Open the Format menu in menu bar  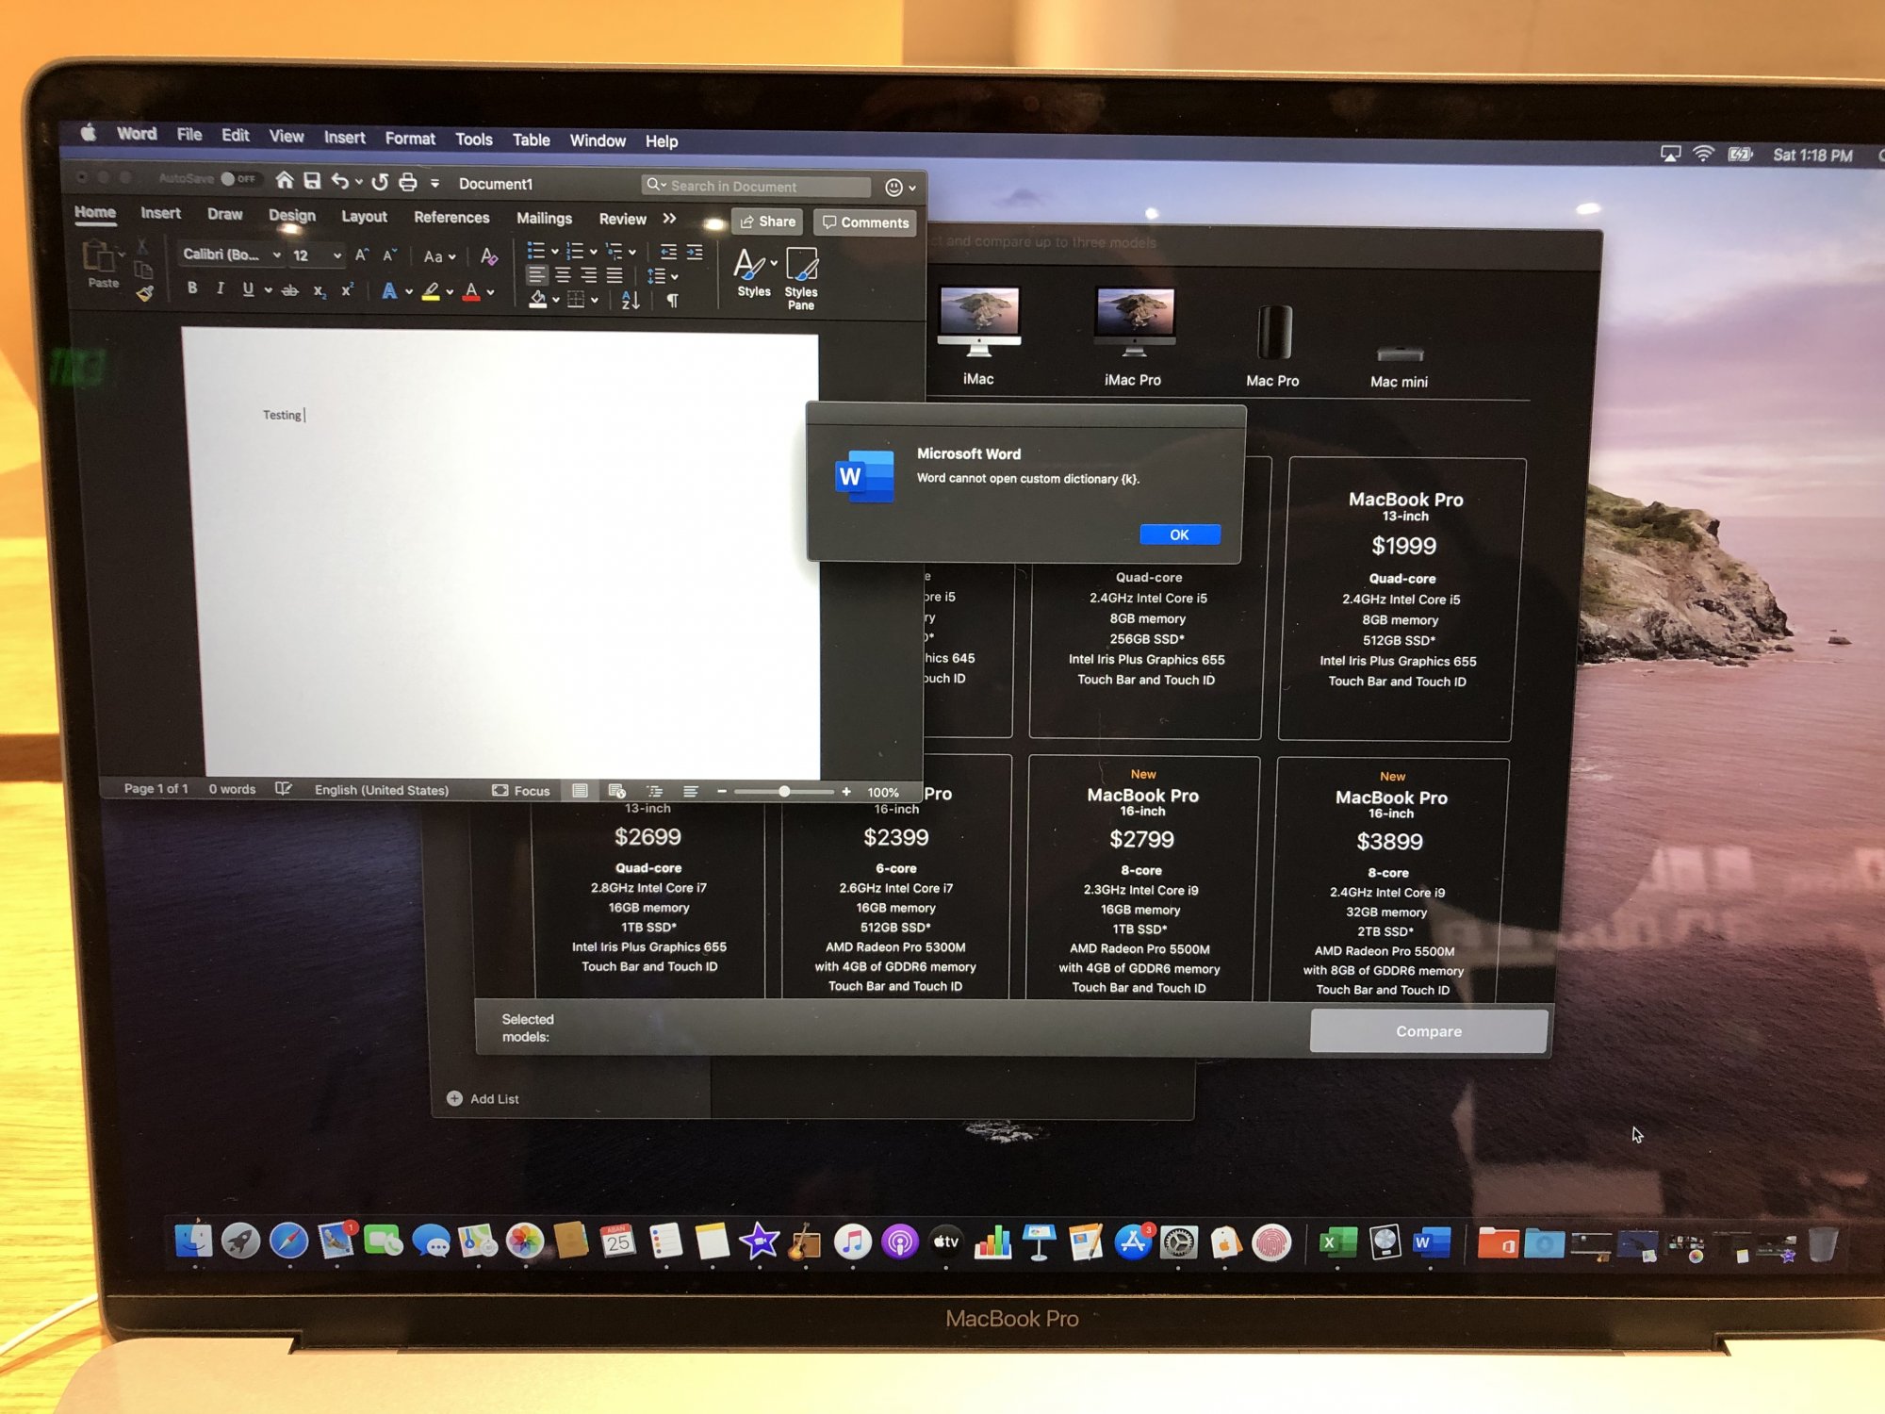point(410,139)
